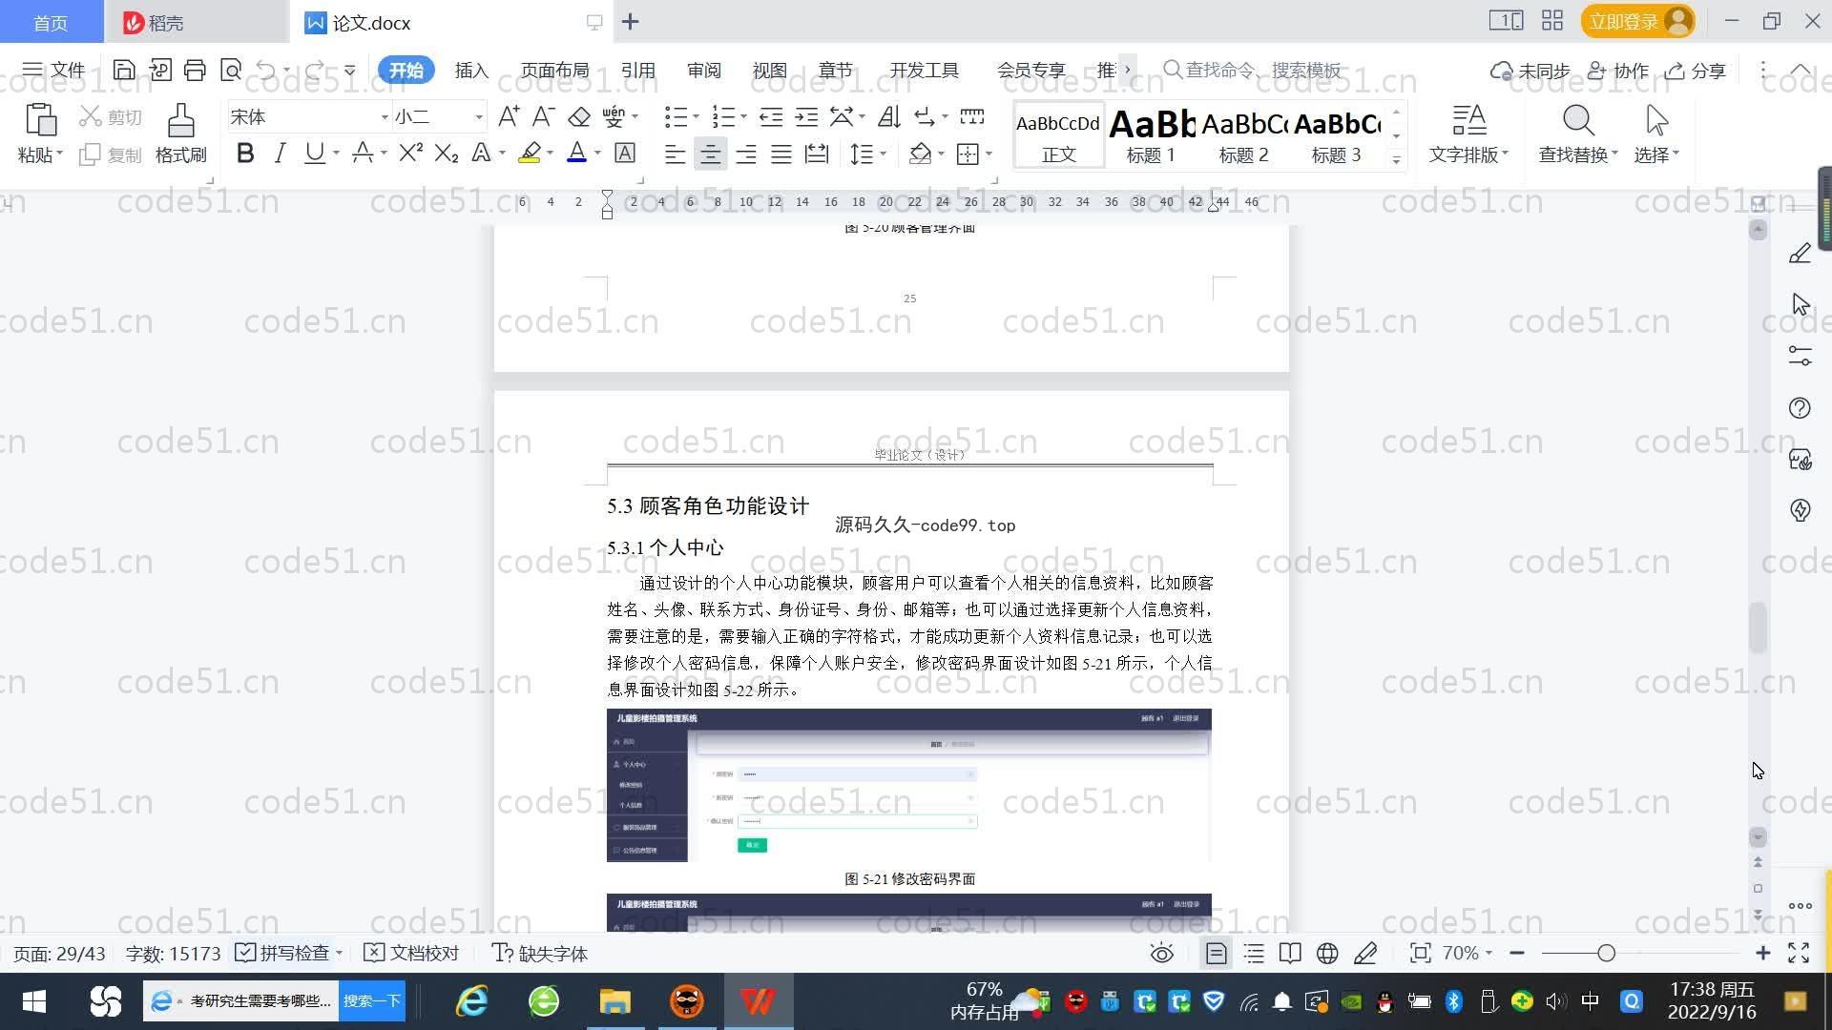Switch to reading layout book icon
Image resolution: width=1832 pixels, height=1030 pixels.
coord(1290,953)
